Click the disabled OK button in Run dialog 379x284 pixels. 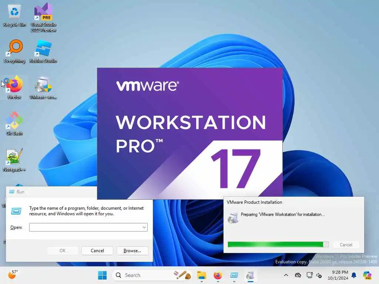coord(63,251)
